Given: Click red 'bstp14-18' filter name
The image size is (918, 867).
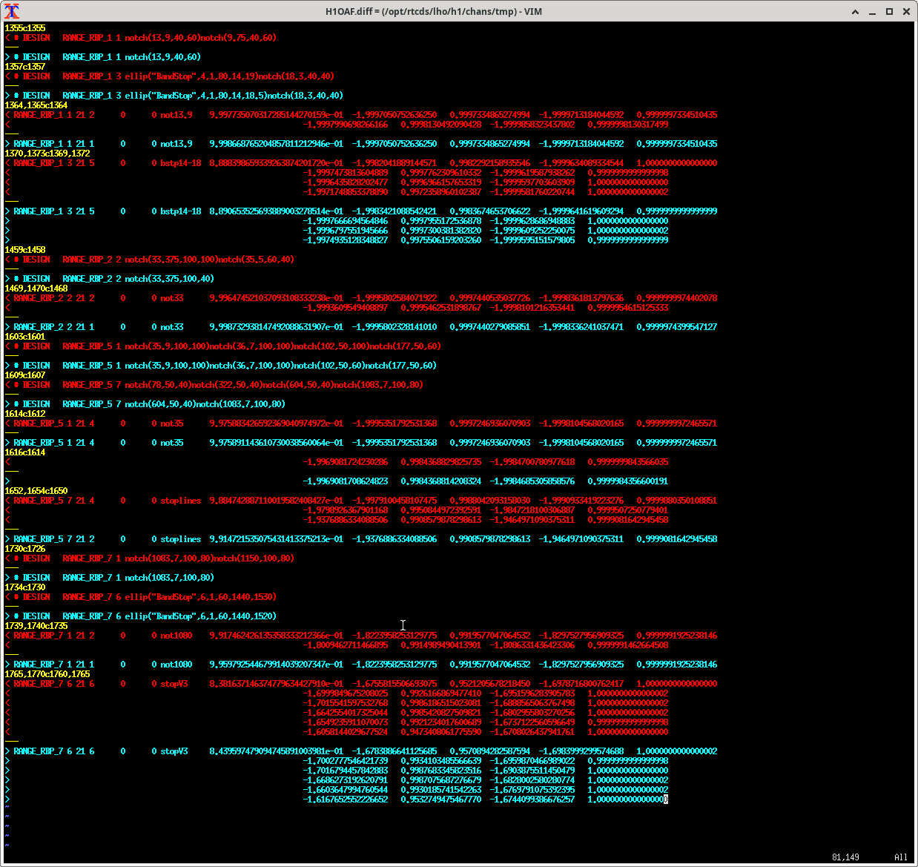Looking at the screenshot, I should [x=181, y=163].
